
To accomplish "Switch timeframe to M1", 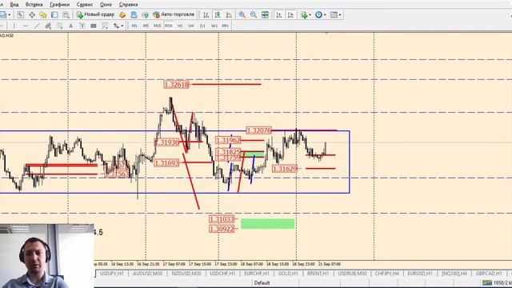I will 134,26.
